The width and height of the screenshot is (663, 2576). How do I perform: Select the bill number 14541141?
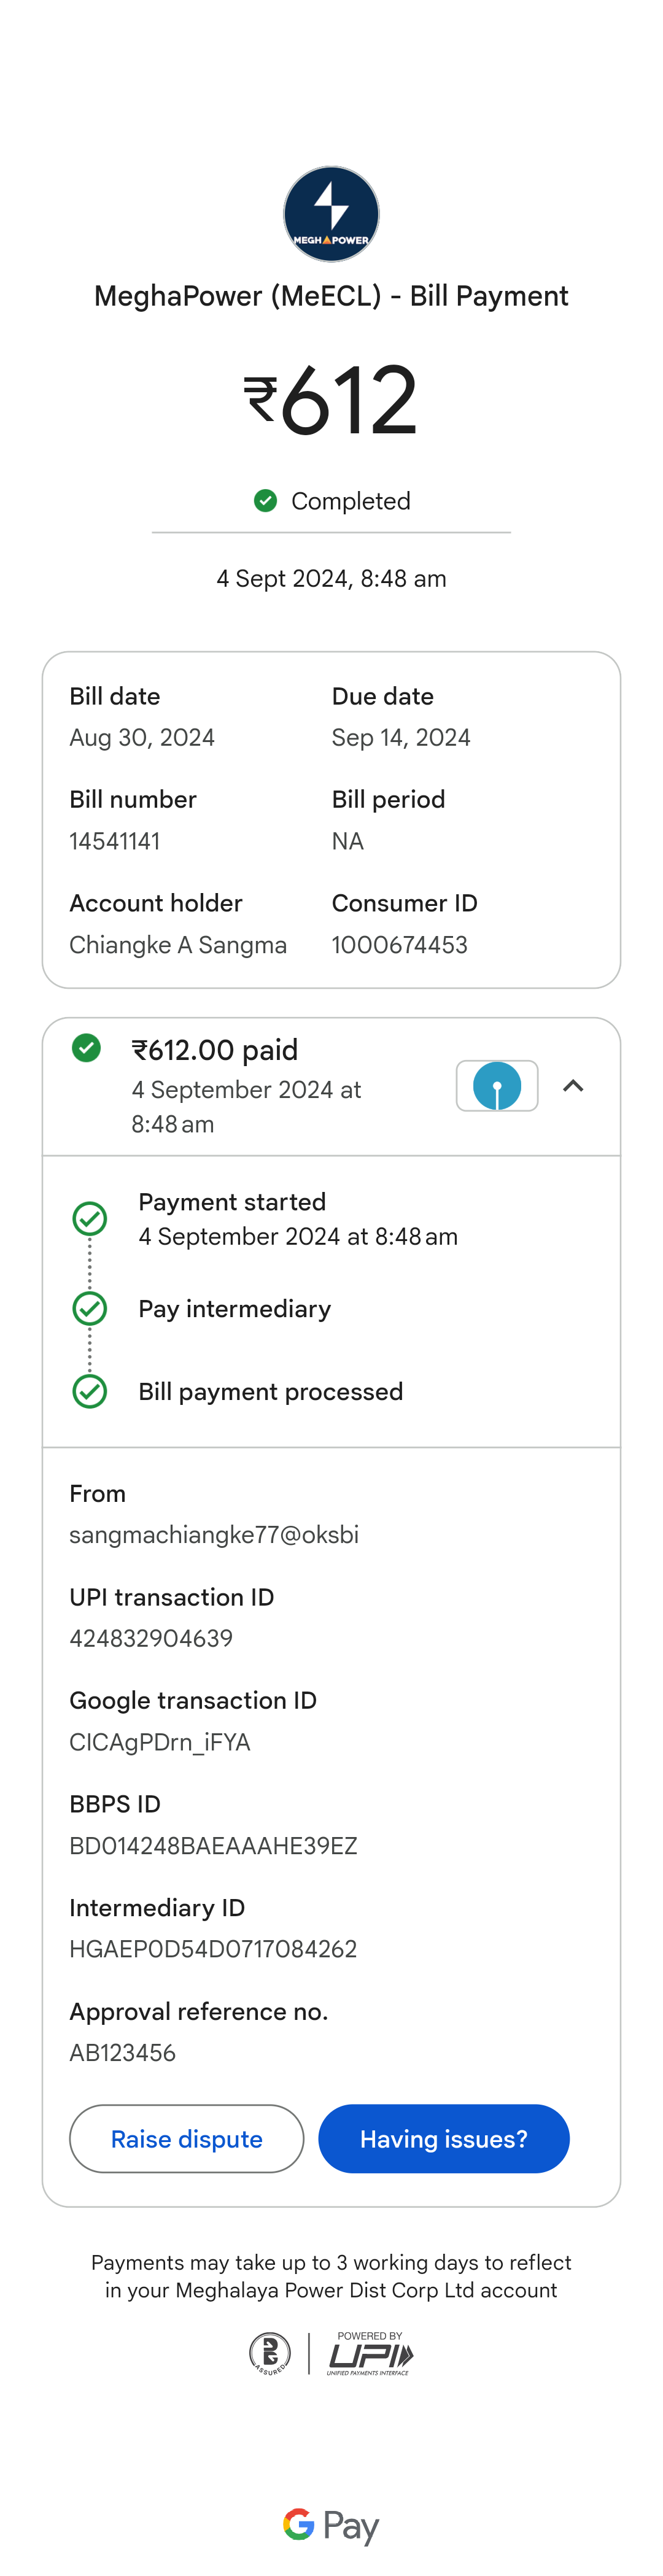coord(115,841)
